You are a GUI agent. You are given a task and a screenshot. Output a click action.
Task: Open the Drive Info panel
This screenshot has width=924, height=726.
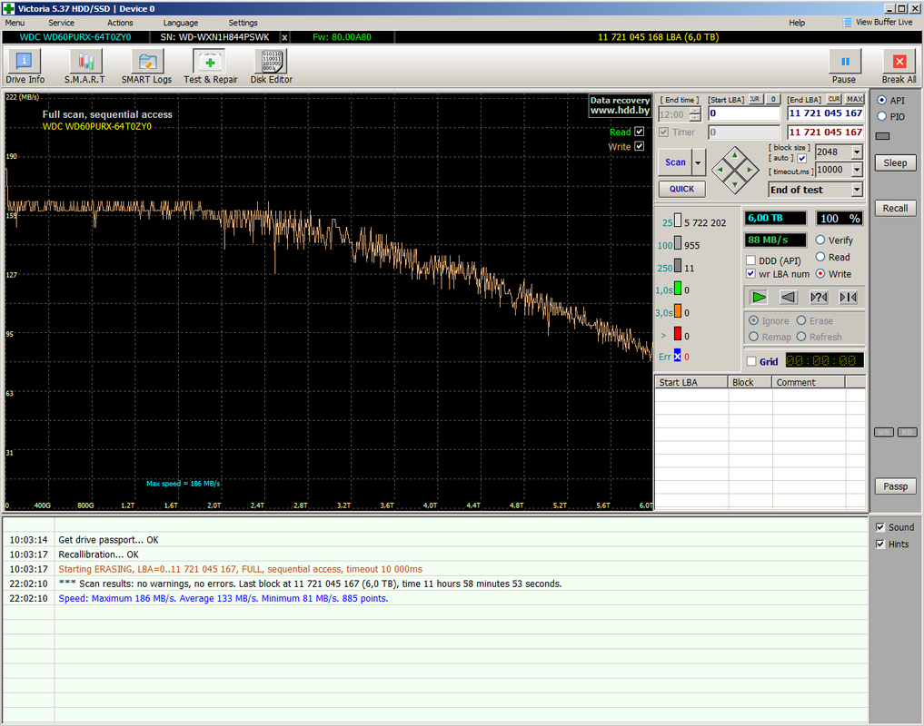pyautogui.click(x=25, y=66)
